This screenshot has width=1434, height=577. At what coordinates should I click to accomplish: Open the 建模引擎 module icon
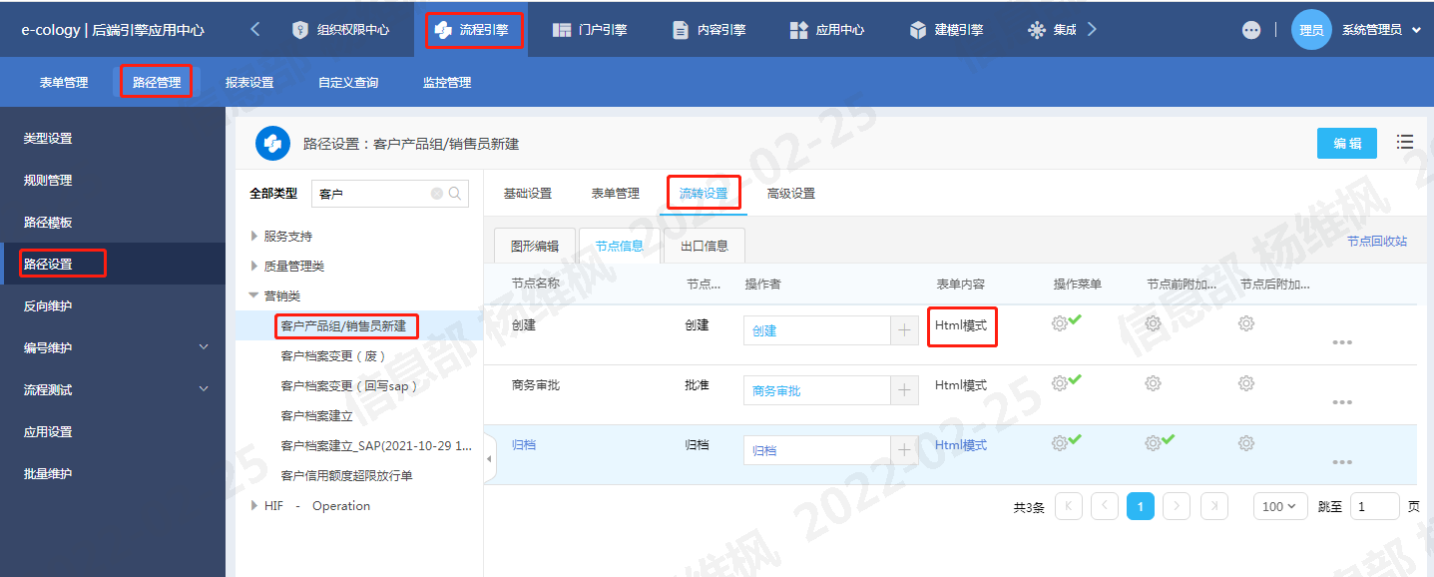click(x=917, y=29)
